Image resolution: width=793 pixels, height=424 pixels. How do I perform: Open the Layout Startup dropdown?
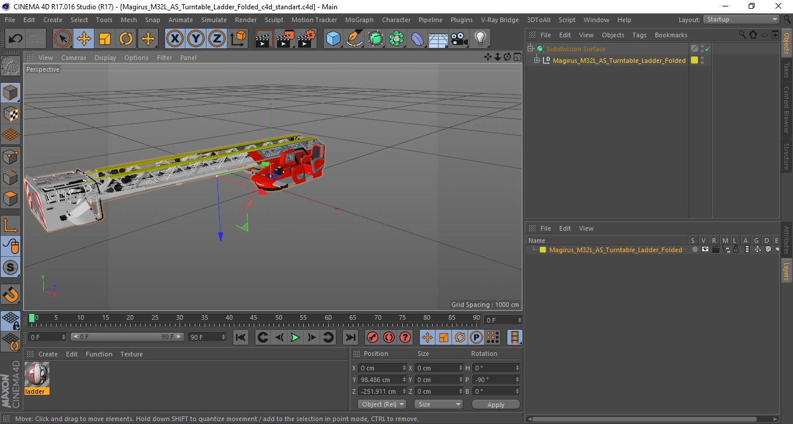(742, 19)
